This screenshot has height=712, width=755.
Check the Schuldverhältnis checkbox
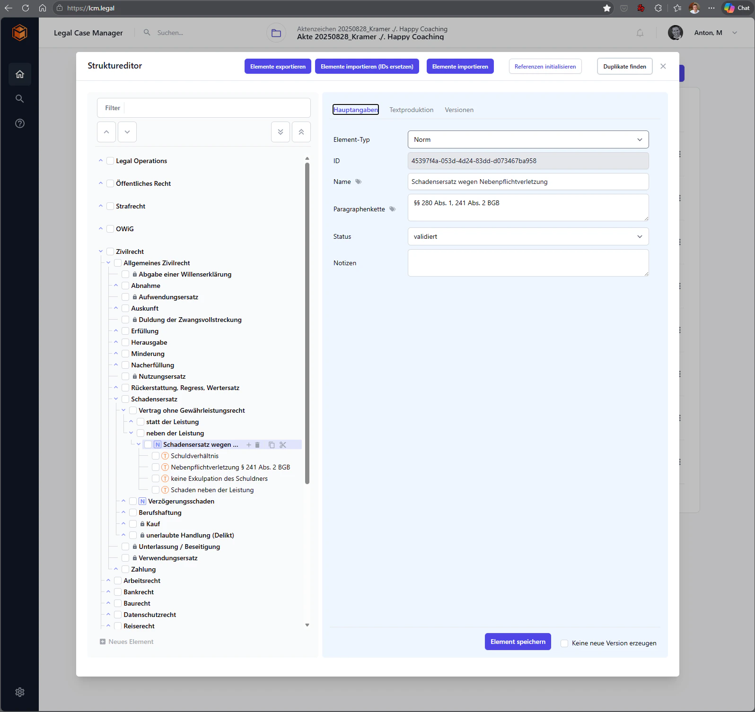coord(156,456)
